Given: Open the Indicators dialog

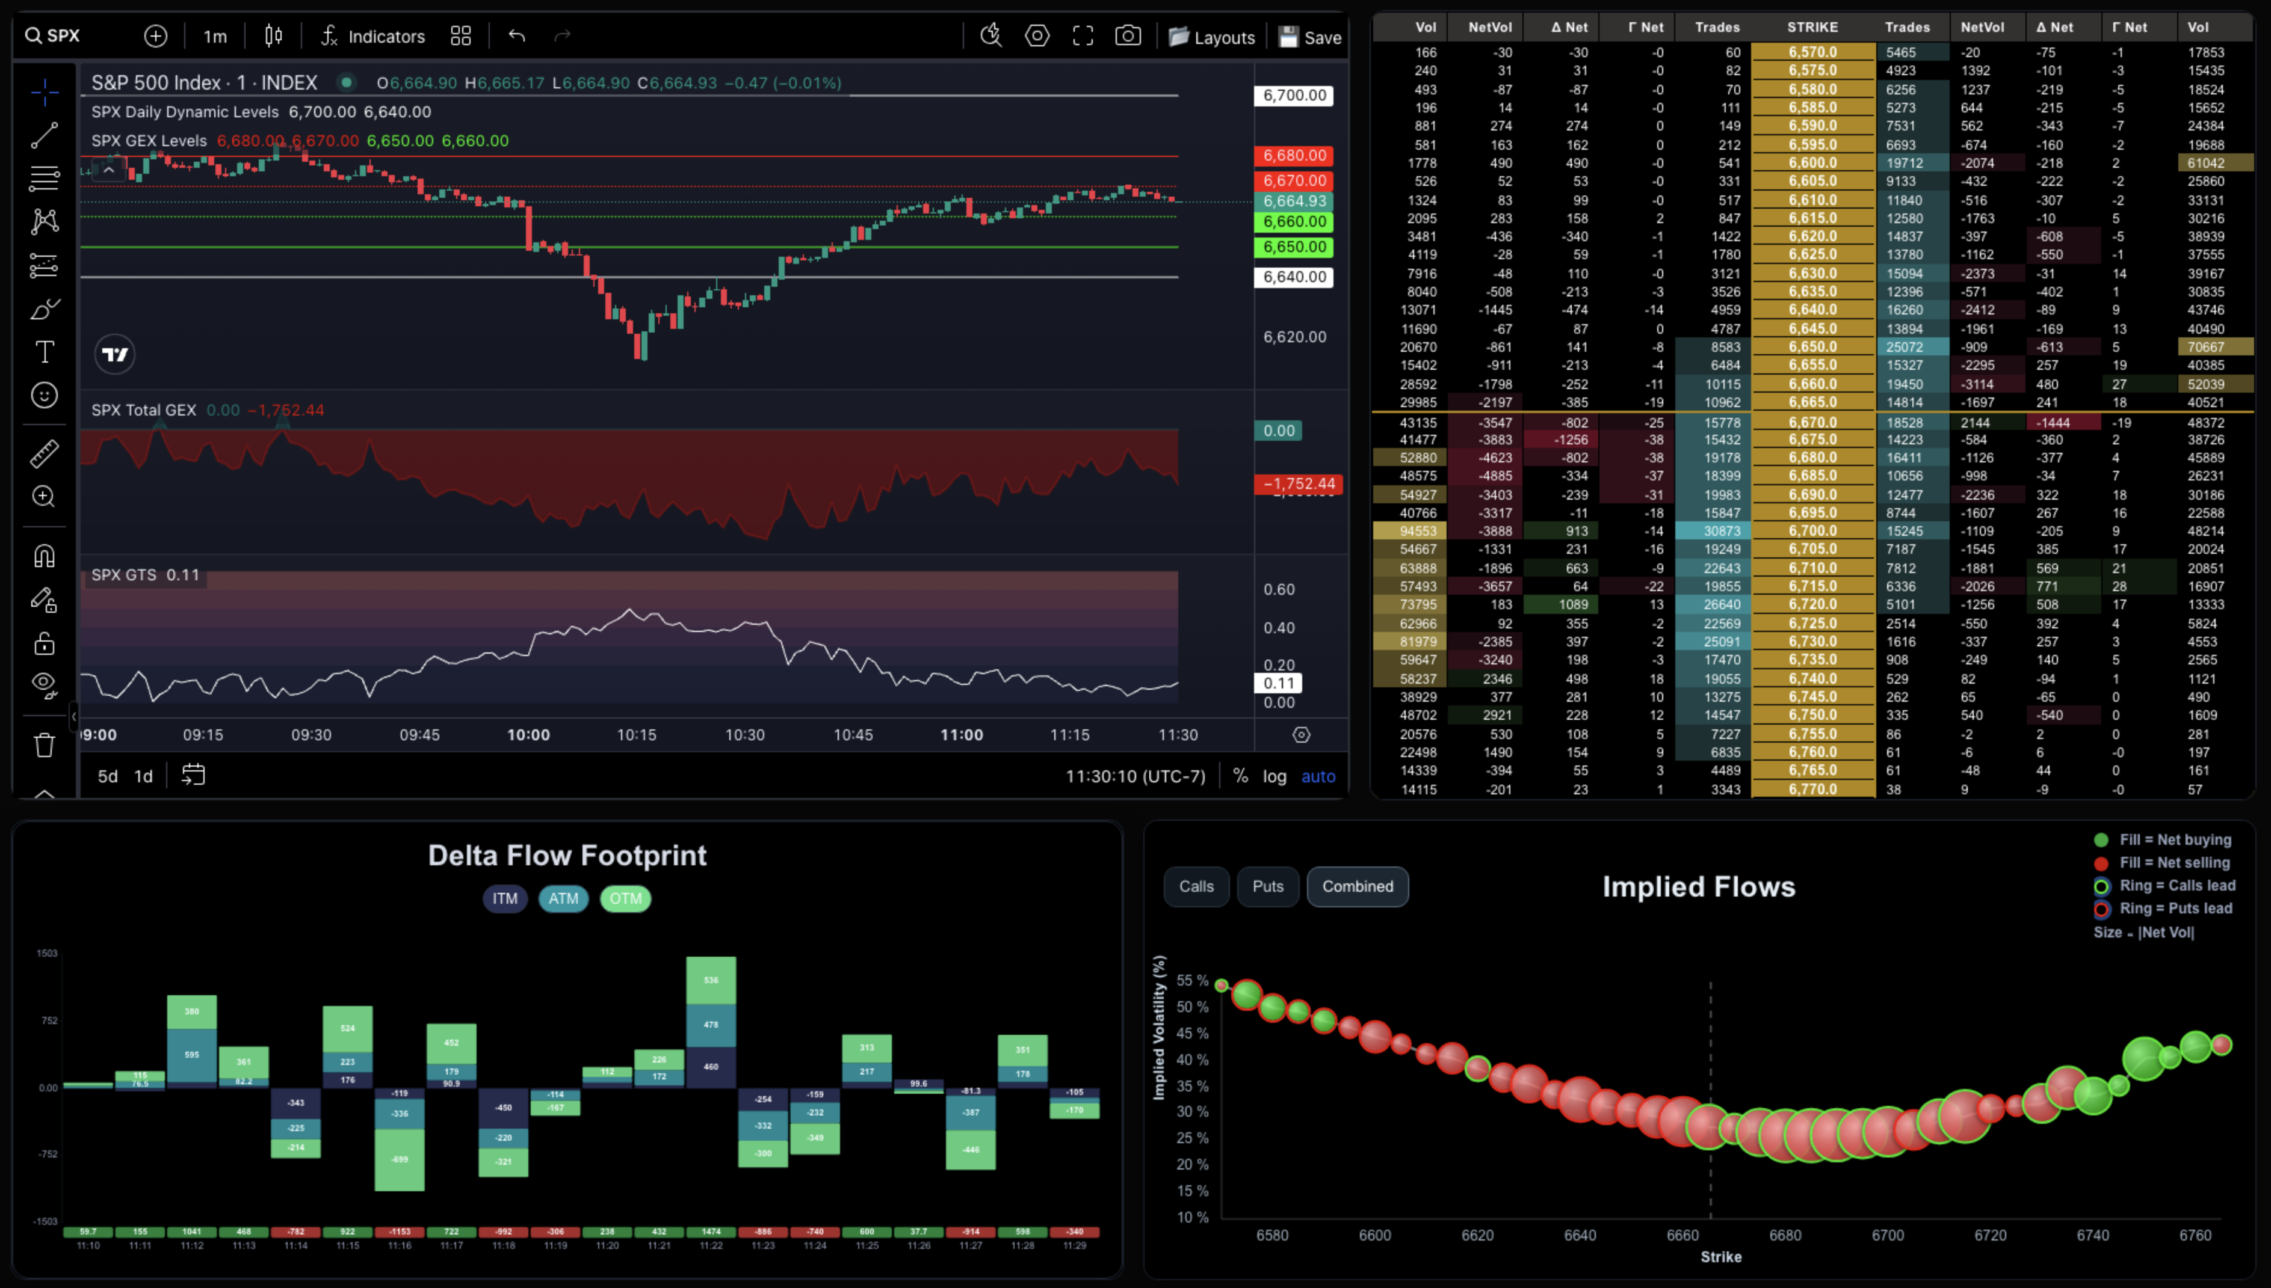Looking at the screenshot, I should [x=372, y=36].
